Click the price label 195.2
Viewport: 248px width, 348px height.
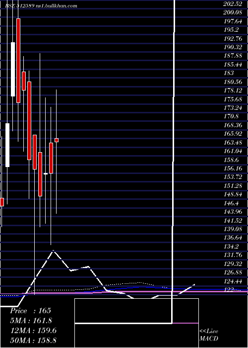pos(231,30)
